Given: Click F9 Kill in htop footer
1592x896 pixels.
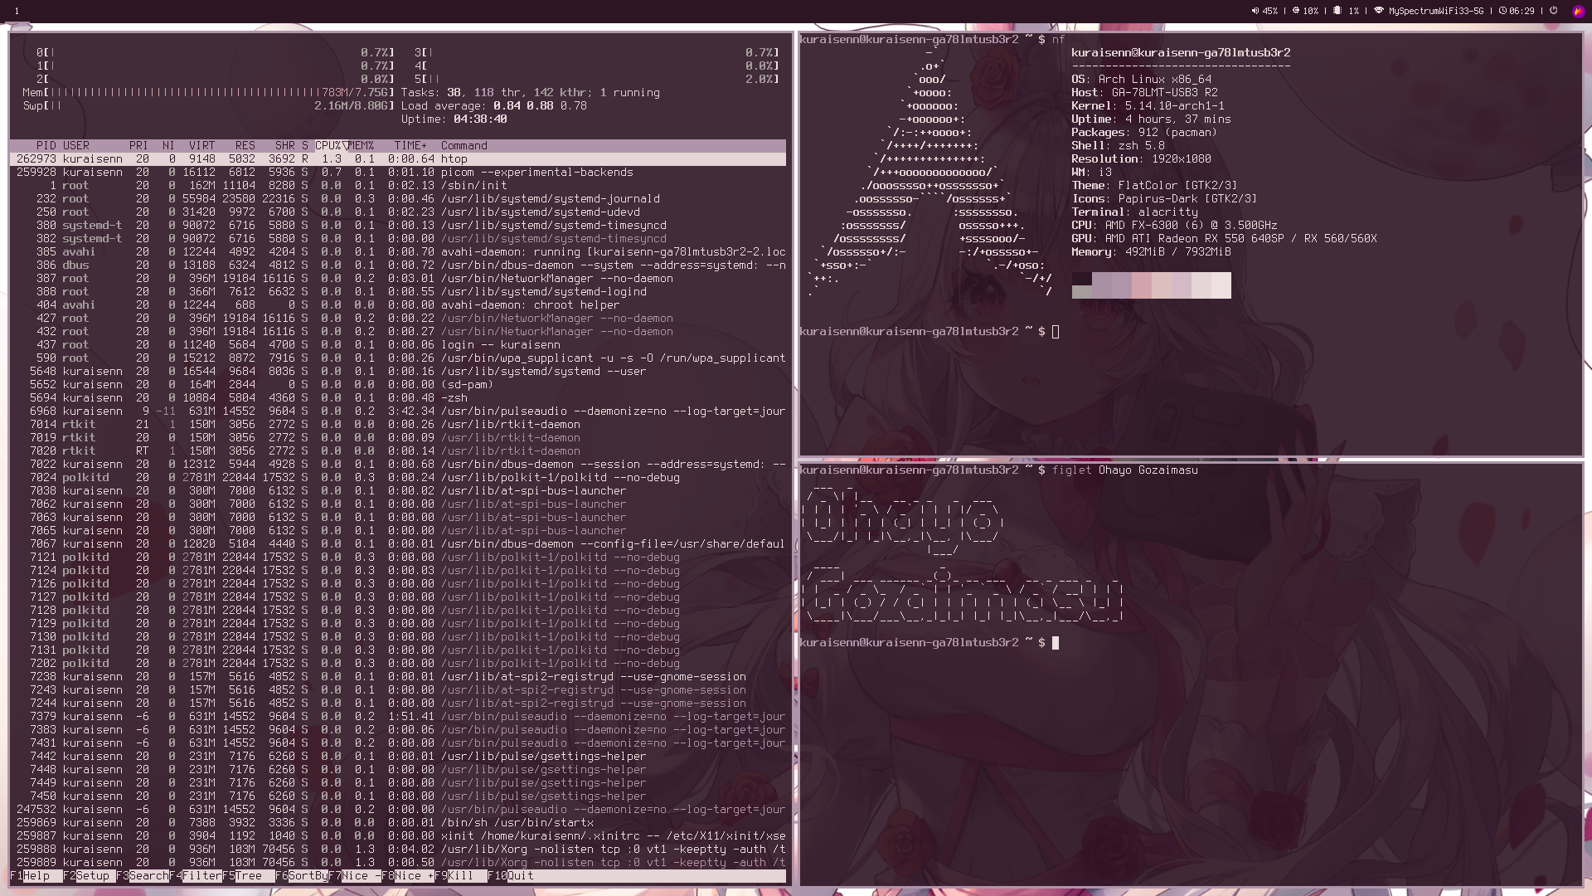Looking at the screenshot, I should click(459, 876).
